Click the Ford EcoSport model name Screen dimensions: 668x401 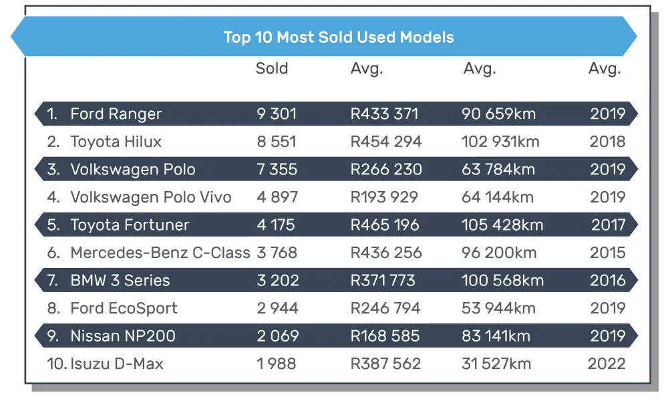tap(124, 308)
